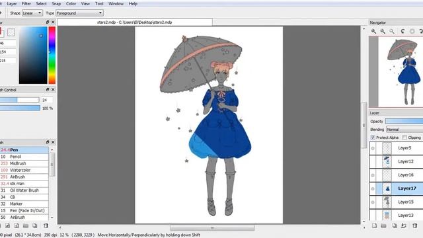Open the Shape dropdown set to Linear
The height and width of the screenshot is (238, 423).
click(32, 13)
